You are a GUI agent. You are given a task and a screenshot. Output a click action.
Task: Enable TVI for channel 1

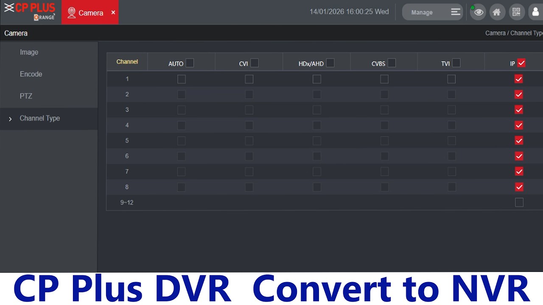tap(451, 79)
